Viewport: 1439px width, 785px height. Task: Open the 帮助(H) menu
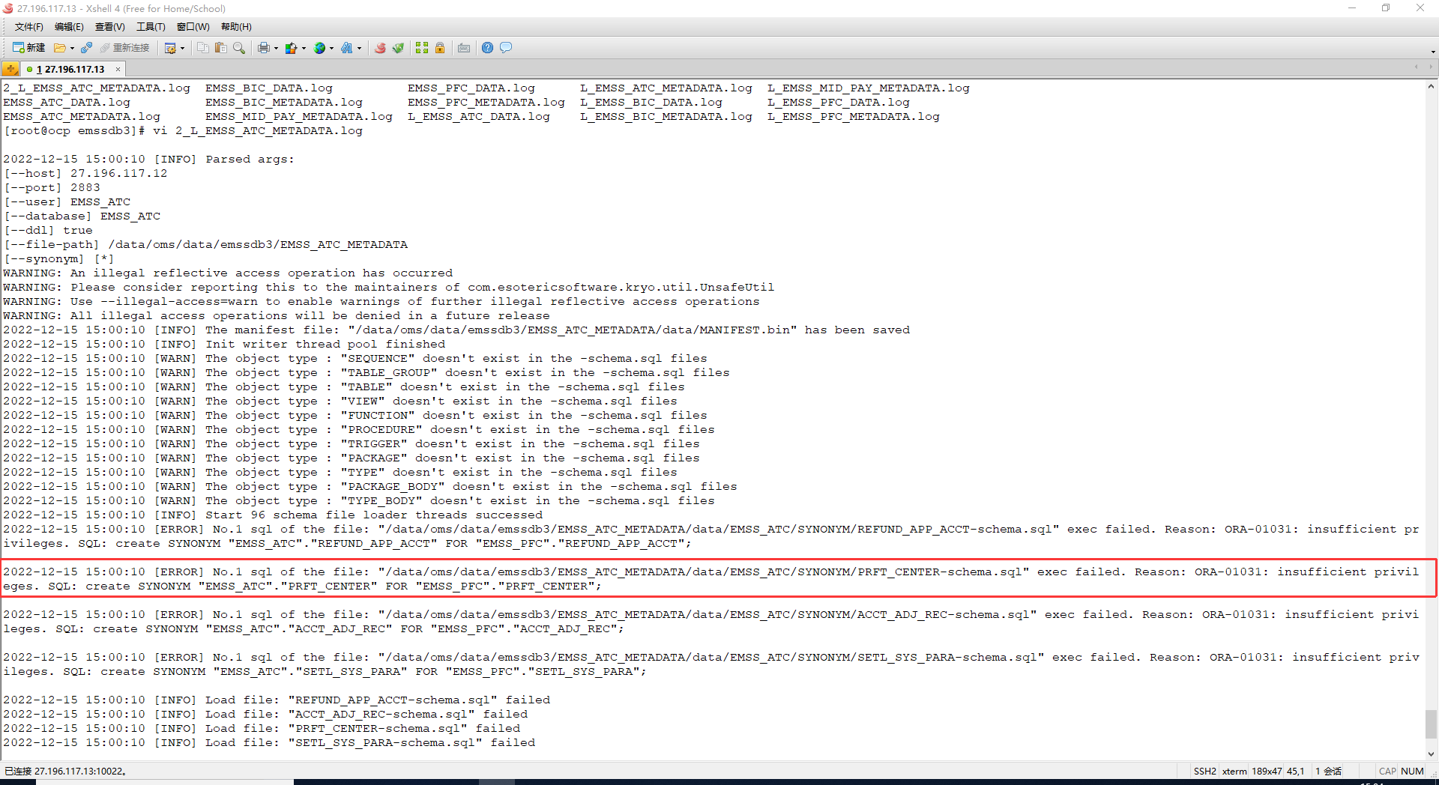point(236,27)
